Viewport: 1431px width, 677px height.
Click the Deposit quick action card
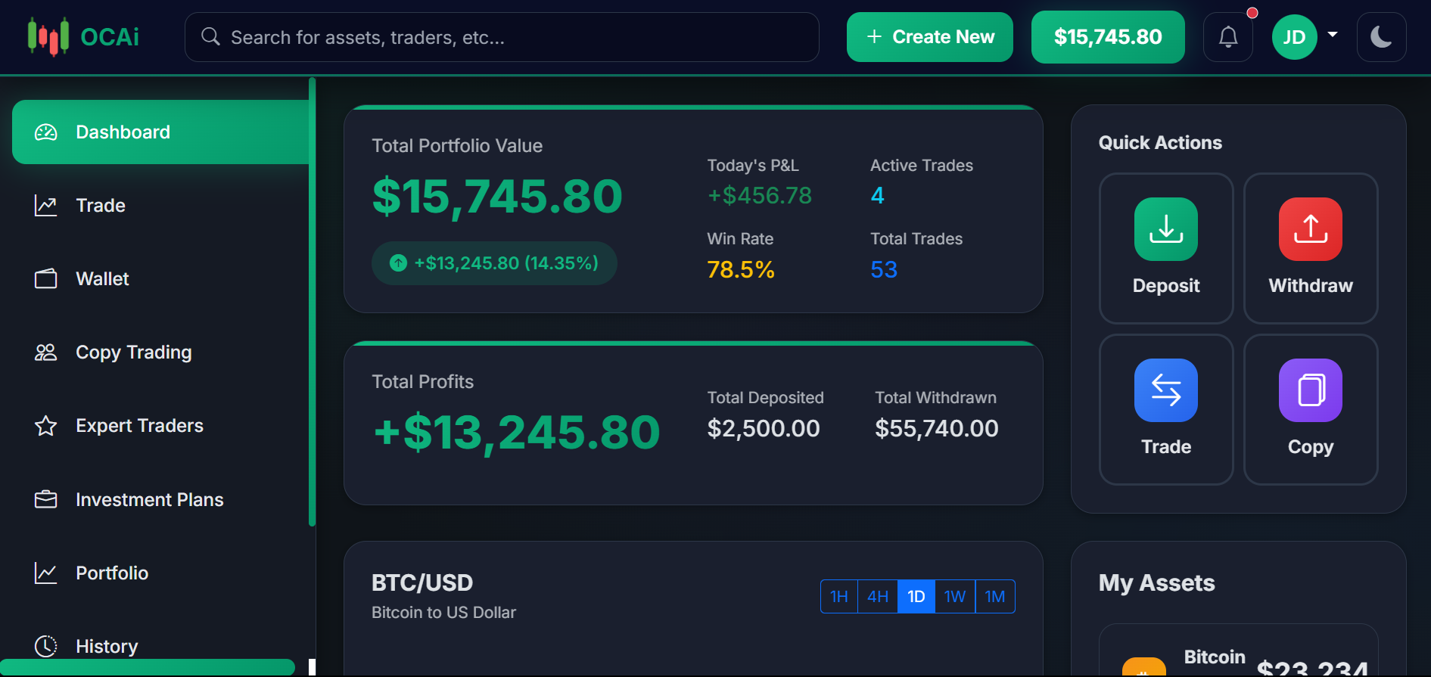[x=1165, y=248]
